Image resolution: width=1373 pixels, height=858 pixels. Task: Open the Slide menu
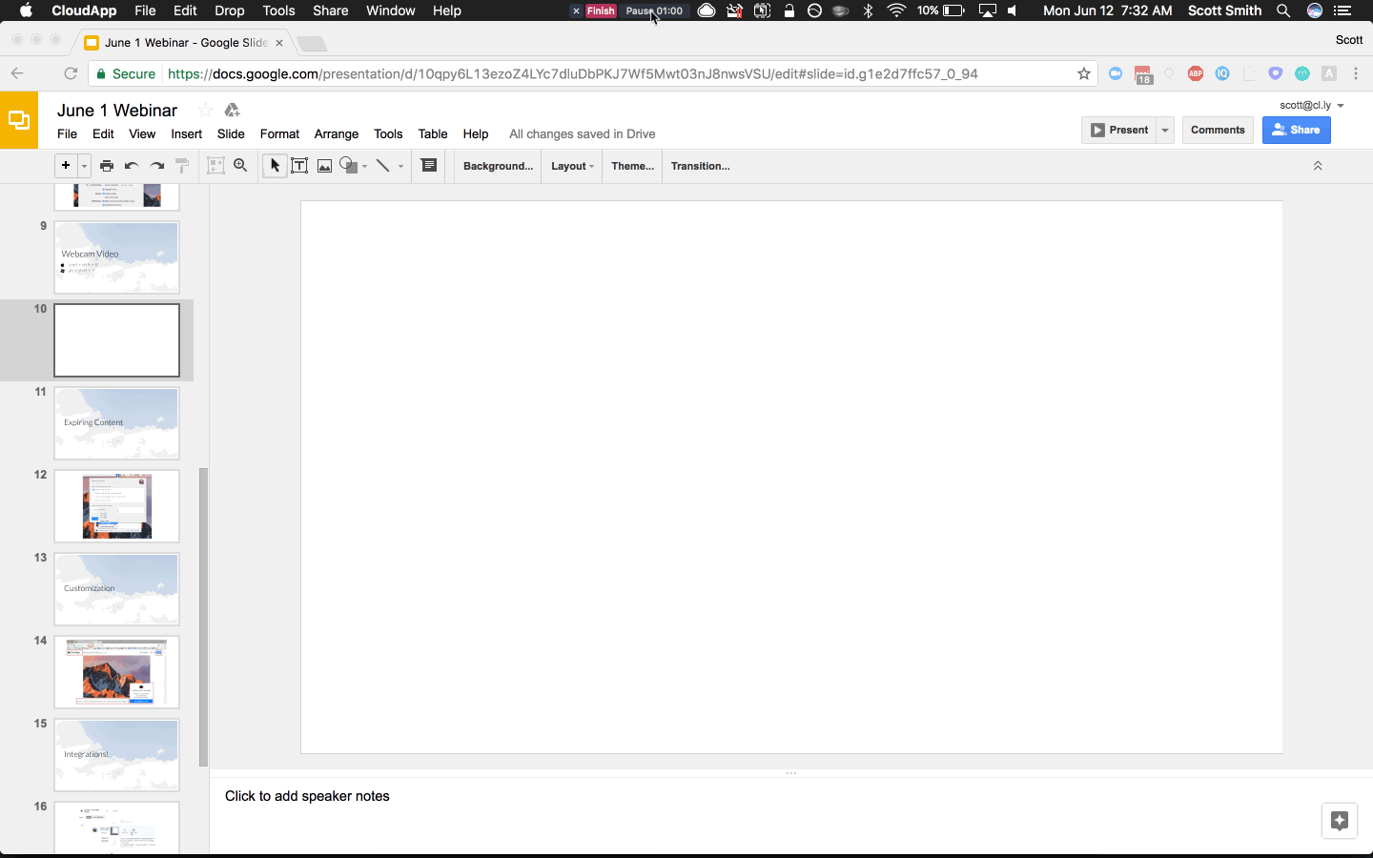[231, 134]
